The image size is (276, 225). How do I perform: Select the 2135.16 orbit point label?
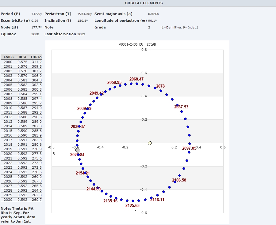click(110, 201)
